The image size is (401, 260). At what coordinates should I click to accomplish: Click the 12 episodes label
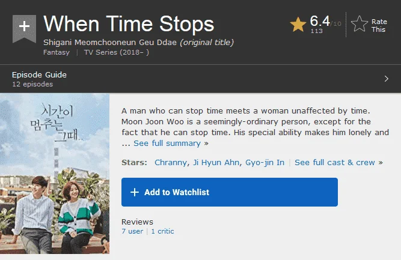pos(32,84)
